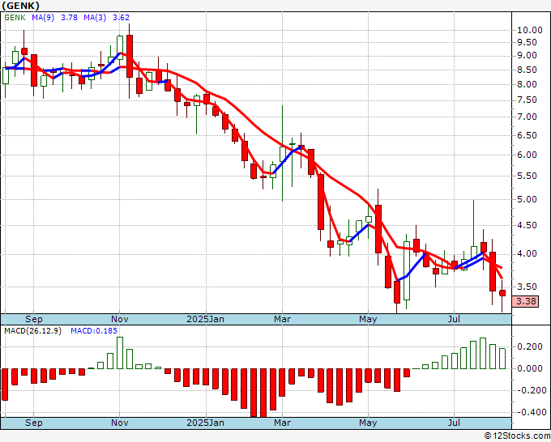The width and height of the screenshot is (551, 442).
Task: Click the 9.50 price axis label
Action: pyautogui.click(x=527, y=42)
